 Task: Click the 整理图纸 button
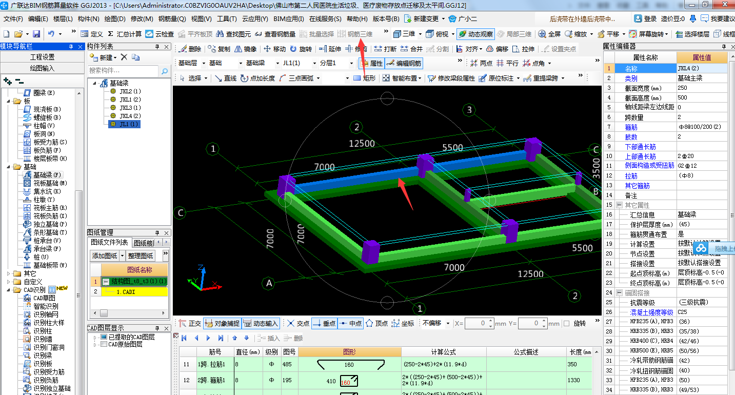pos(141,255)
